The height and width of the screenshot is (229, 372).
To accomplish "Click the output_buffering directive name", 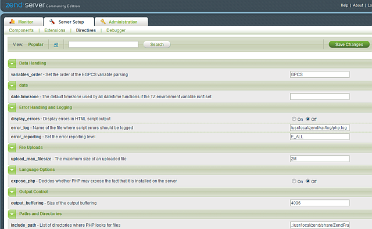I will tap(27, 203).
